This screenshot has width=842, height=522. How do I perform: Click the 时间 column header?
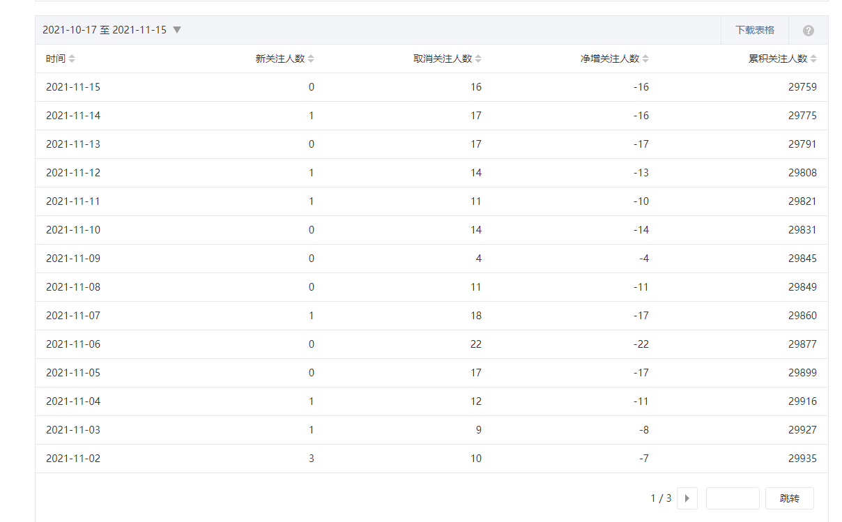[x=56, y=59]
